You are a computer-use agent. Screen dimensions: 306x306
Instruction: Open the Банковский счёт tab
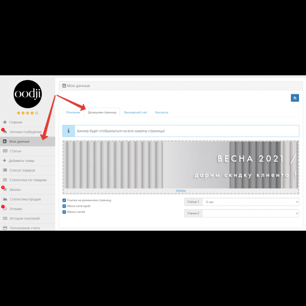[136, 113]
